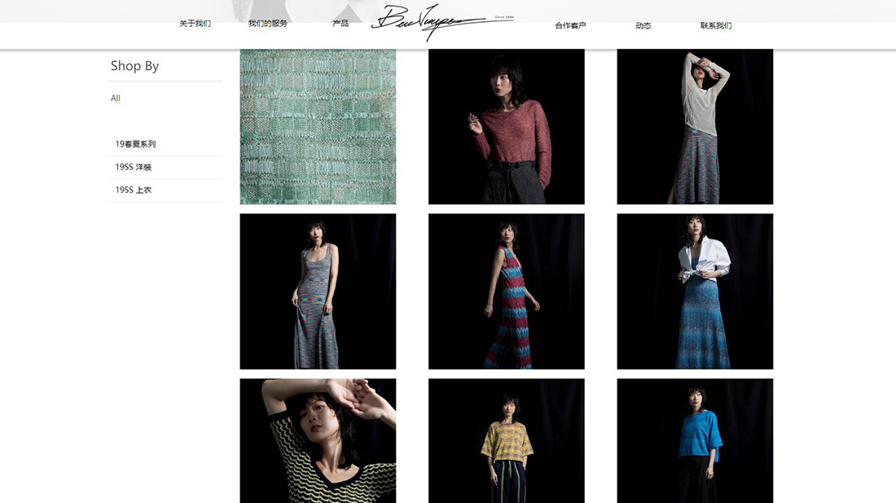Filter by 19春夏系列 category
The width and height of the screenshot is (896, 503).
coord(135,144)
